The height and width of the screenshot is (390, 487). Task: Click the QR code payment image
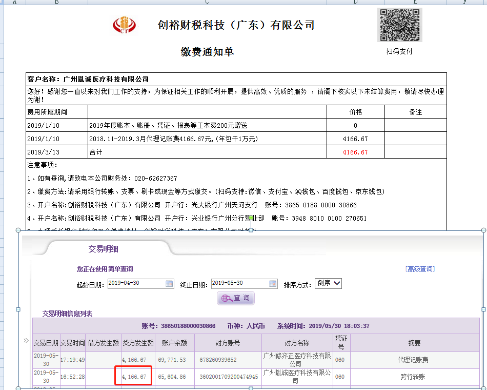click(400, 25)
